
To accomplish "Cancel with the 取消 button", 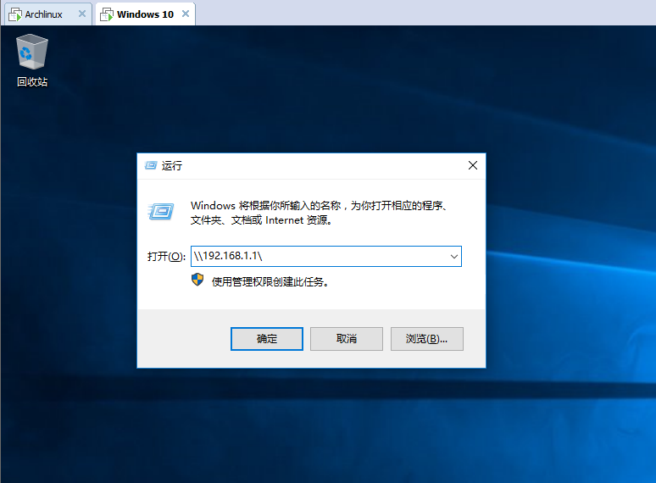I will 347,339.
